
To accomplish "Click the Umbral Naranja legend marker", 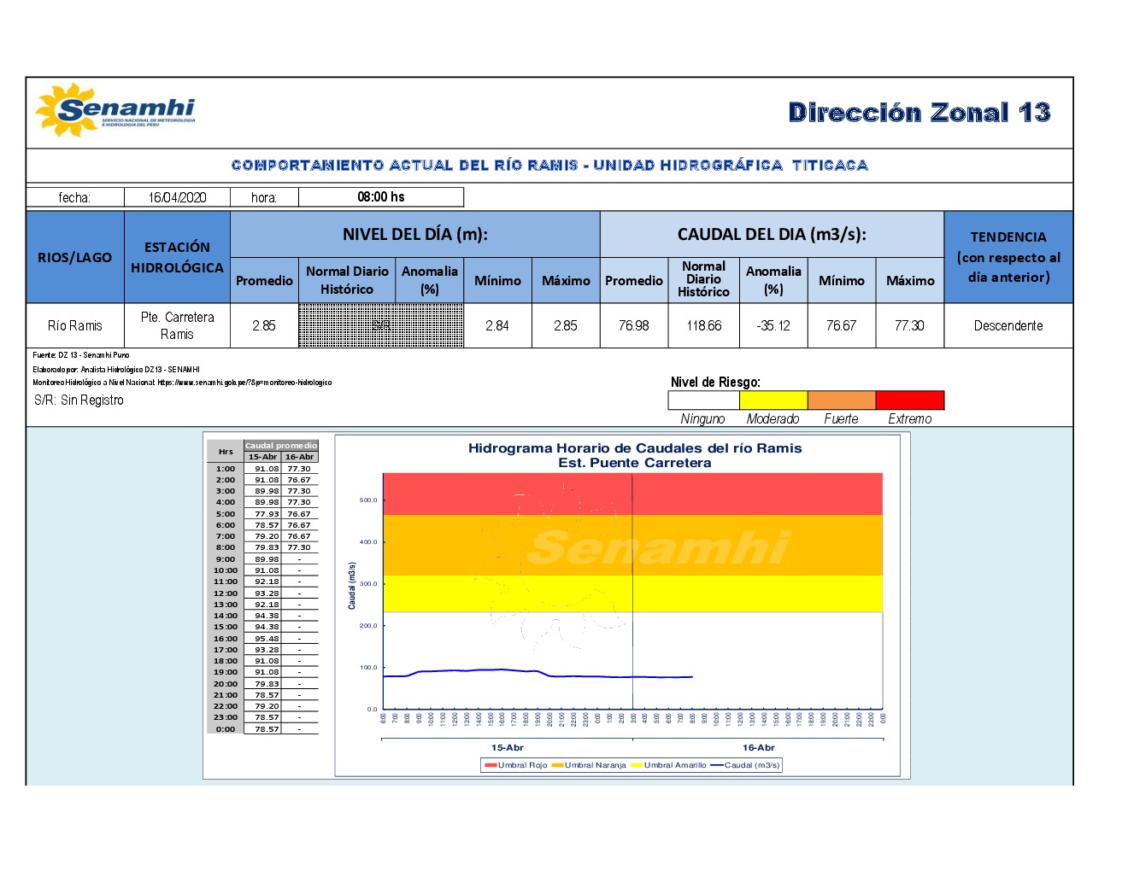I will (x=557, y=765).
